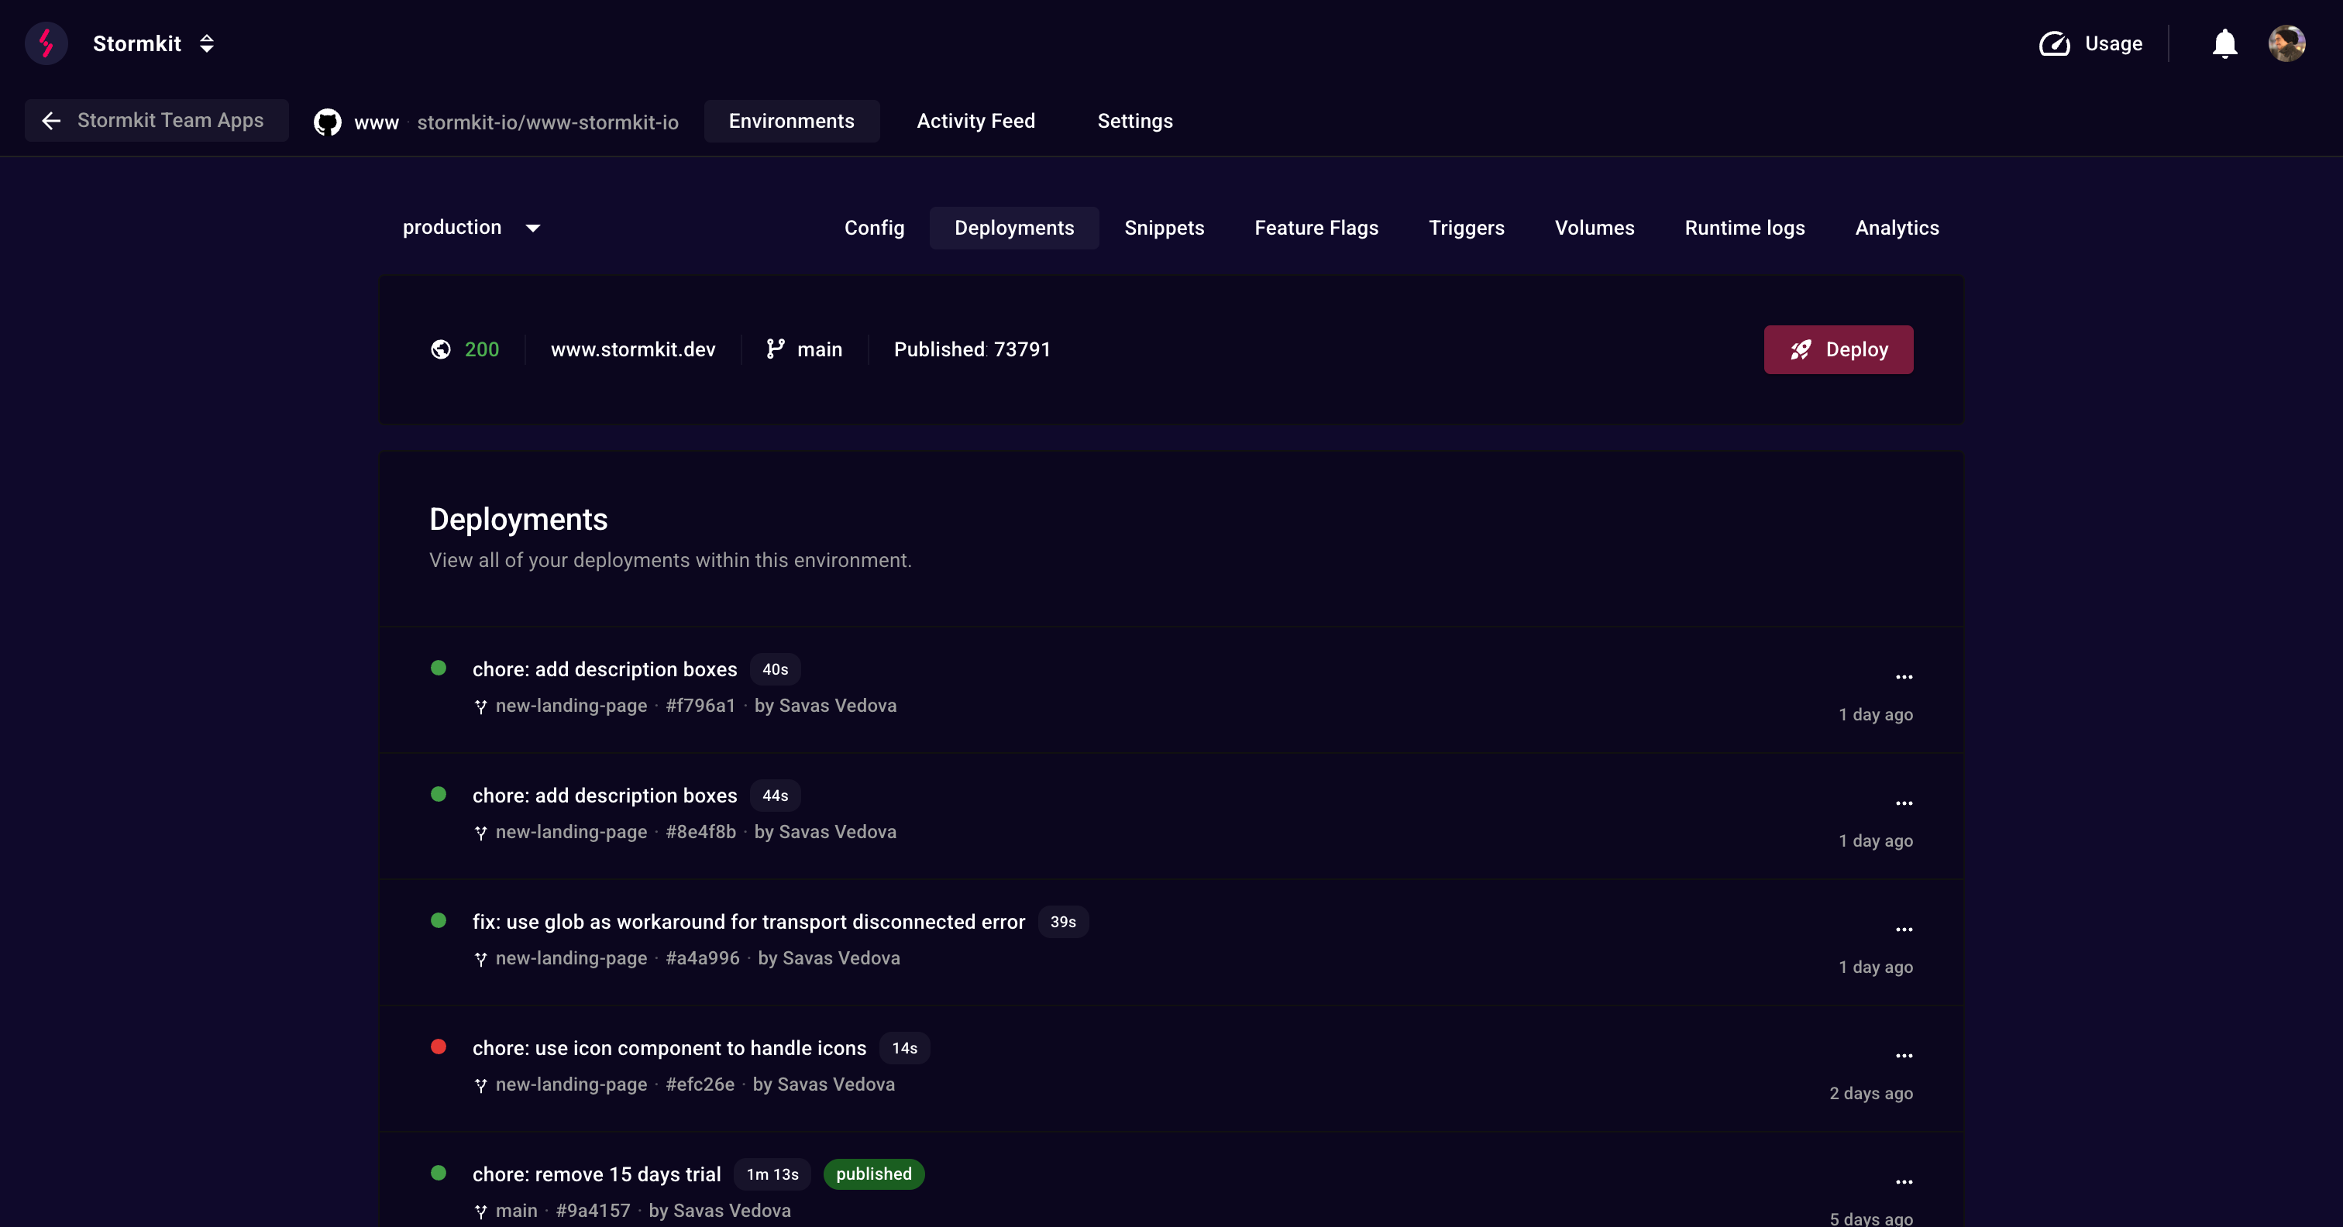The height and width of the screenshot is (1227, 2343).
Task: Expand the Stormkit team switcher
Action: point(206,43)
